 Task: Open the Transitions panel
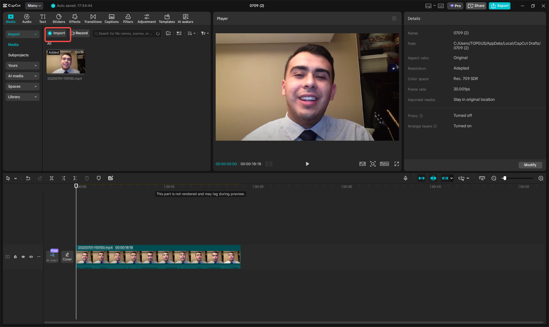point(93,18)
